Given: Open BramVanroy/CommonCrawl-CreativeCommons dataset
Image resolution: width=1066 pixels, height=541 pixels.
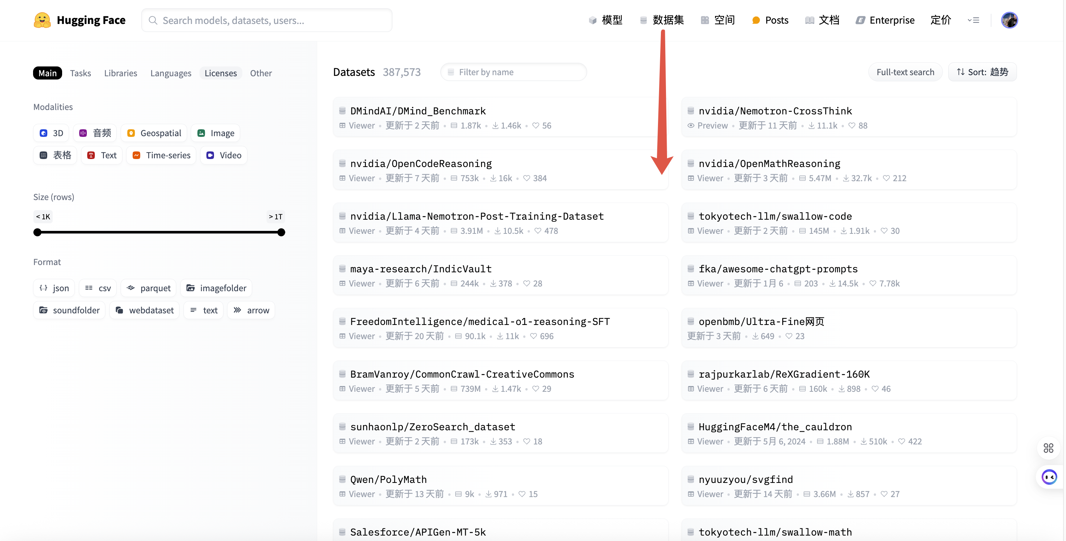Looking at the screenshot, I should click(x=500, y=380).
